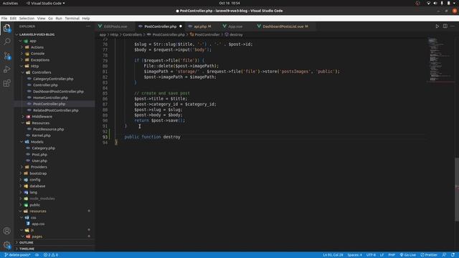Screen dimensions: 459x258
Task: Open the Extensions view
Action: pos(6,83)
